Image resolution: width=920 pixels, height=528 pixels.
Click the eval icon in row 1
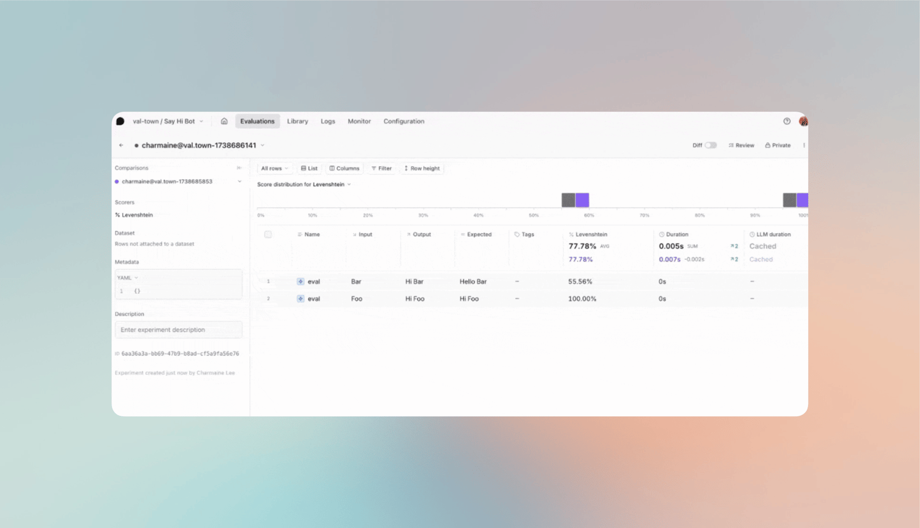(300, 282)
